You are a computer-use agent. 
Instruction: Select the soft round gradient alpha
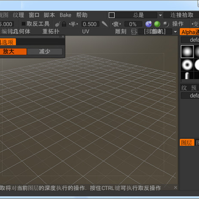pos(187,51)
